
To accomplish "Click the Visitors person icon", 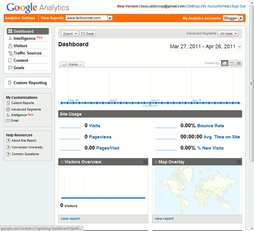I will (x=10, y=46).
